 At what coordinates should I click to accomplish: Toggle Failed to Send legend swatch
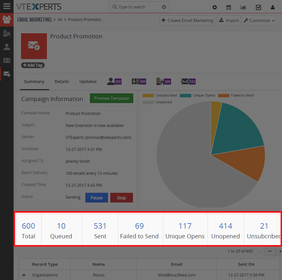click(x=223, y=95)
